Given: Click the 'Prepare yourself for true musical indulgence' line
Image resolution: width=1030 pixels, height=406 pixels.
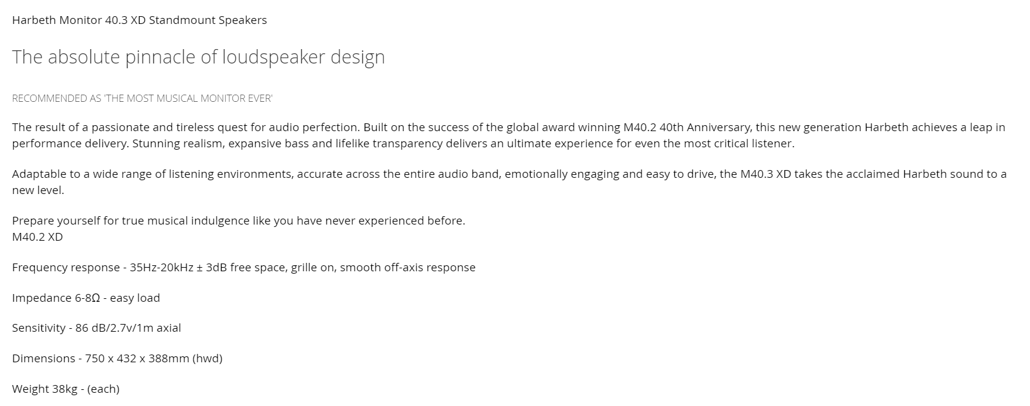Looking at the screenshot, I should pyautogui.click(x=238, y=221).
